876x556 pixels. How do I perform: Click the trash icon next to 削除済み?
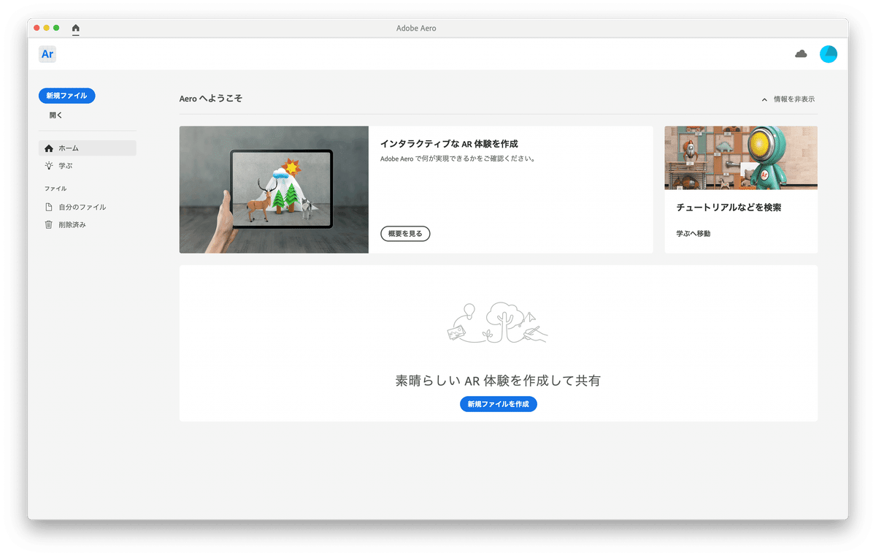(x=49, y=225)
